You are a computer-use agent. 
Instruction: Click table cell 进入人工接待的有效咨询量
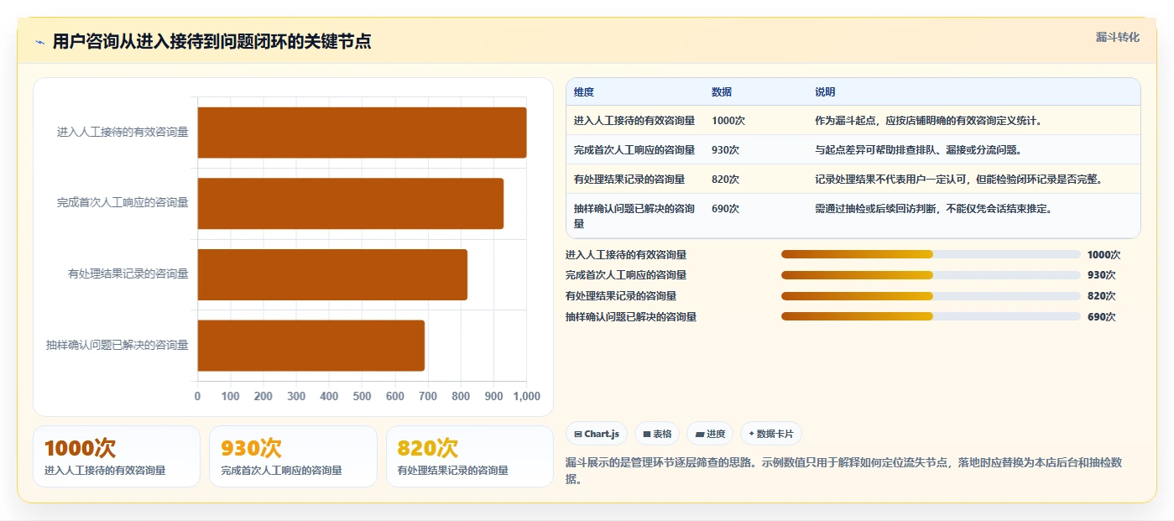pyautogui.click(x=634, y=121)
